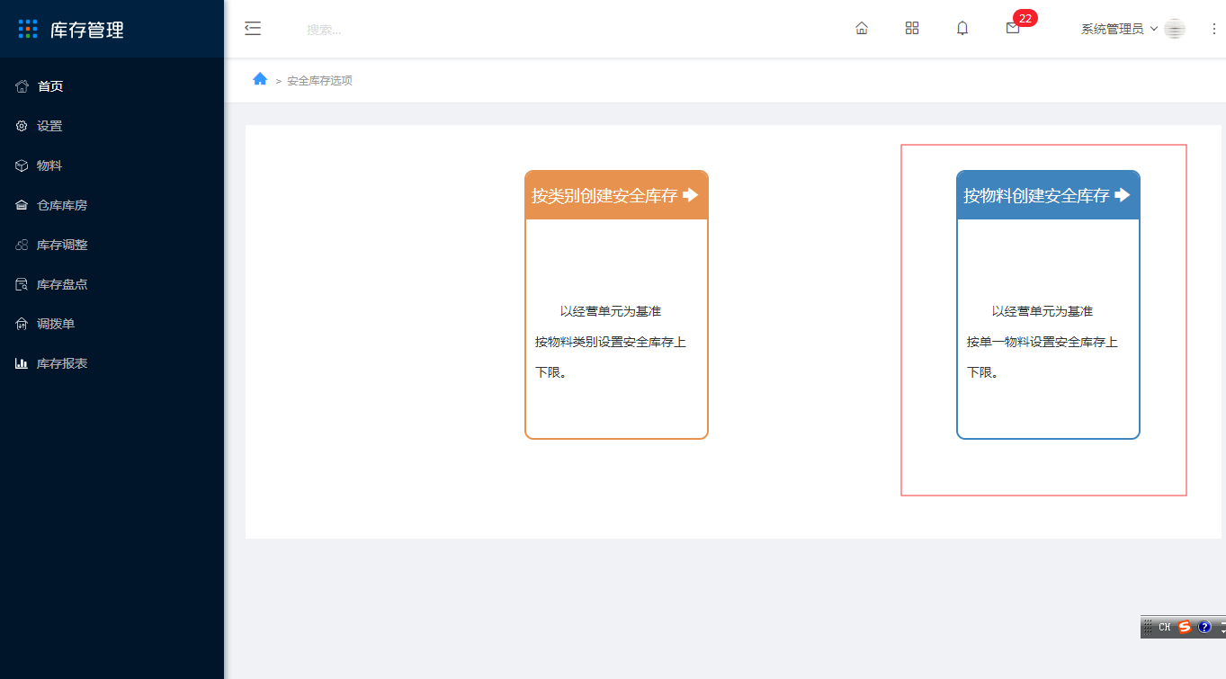Click the user avatar image
The height and width of the screenshot is (679, 1226).
[1175, 29]
